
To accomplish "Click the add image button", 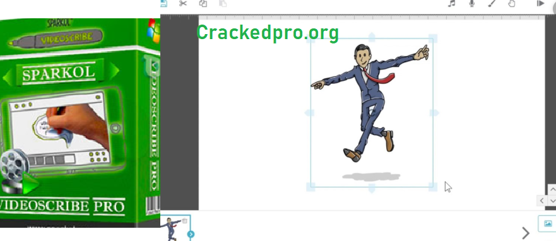I will (548, 223).
